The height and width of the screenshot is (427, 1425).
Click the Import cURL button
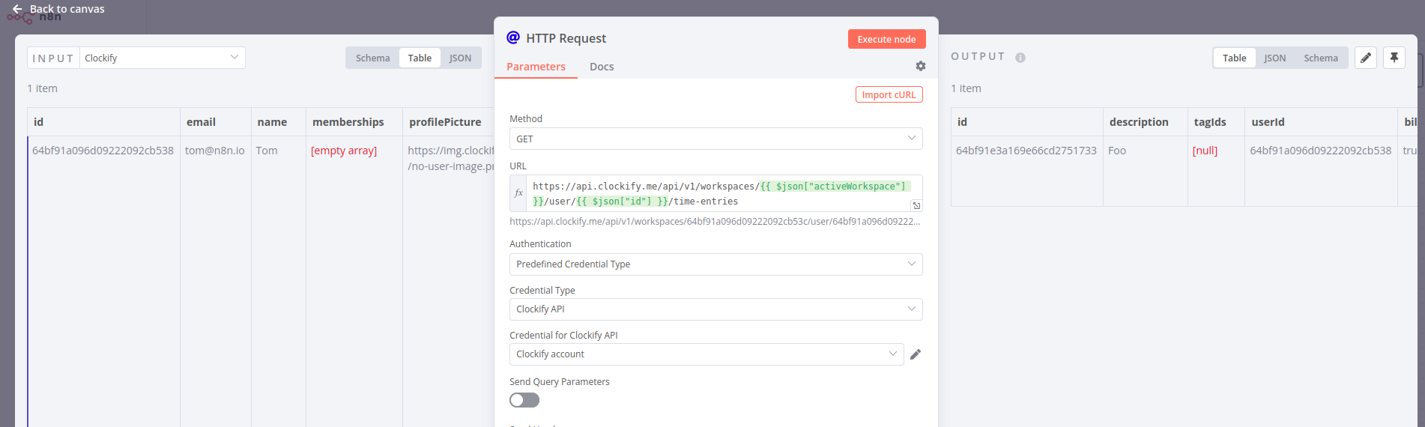(889, 94)
